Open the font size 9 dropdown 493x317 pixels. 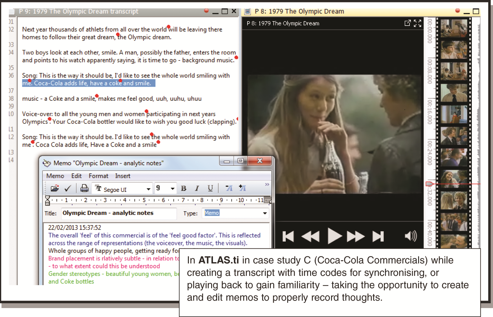172,189
